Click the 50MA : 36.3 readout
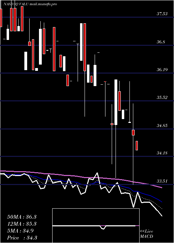 click(x=22, y=217)
